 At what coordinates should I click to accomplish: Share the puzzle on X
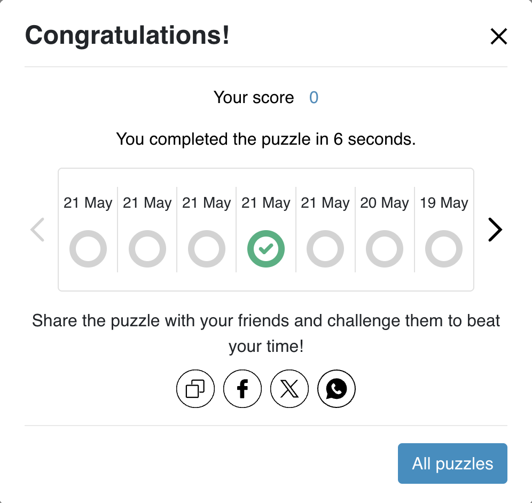tap(290, 389)
